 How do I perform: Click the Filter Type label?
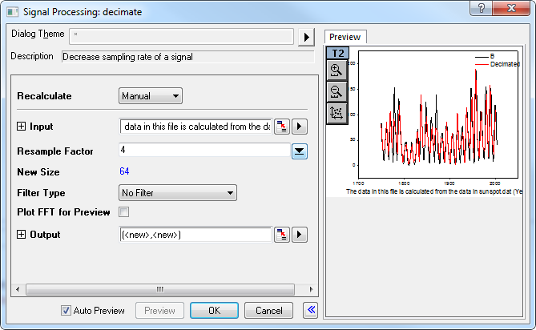[x=41, y=193]
